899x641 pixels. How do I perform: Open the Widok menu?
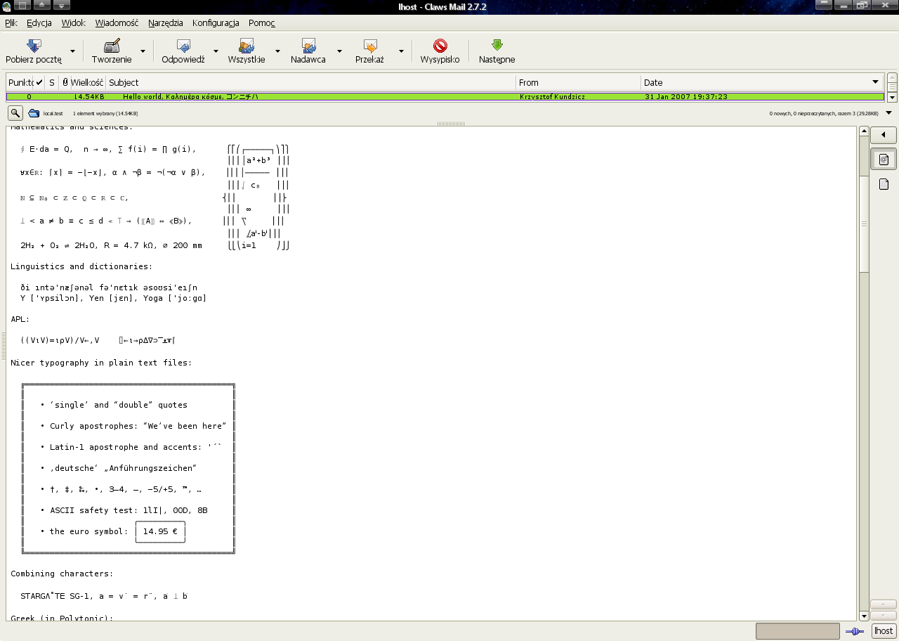(x=73, y=22)
